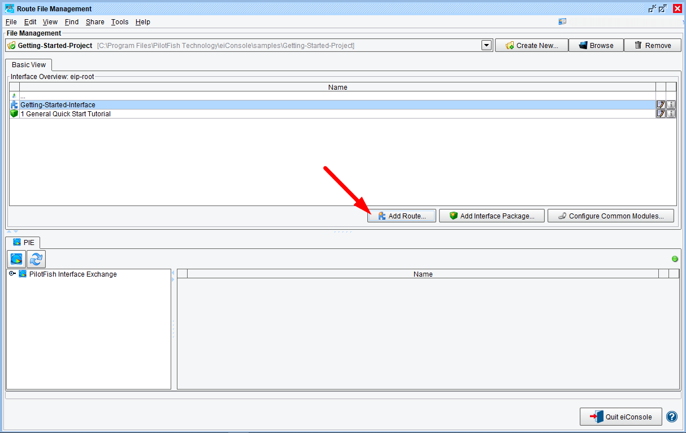The image size is (686, 433).
Task: Open info icon for Getting-Started-Interface row
Action: [x=671, y=104]
